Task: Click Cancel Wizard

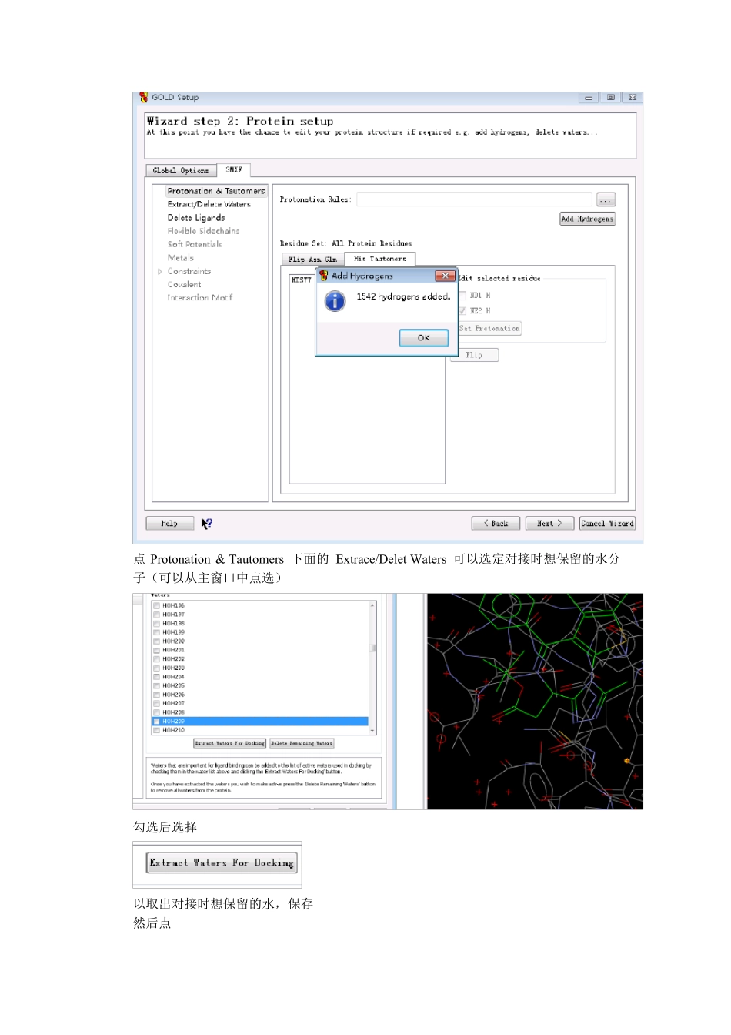Action: [608, 524]
